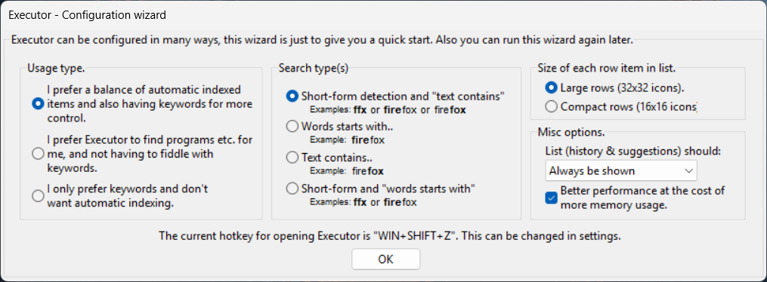Click the Misc options. group heading
The image size is (767, 282).
(x=571, y=132)
